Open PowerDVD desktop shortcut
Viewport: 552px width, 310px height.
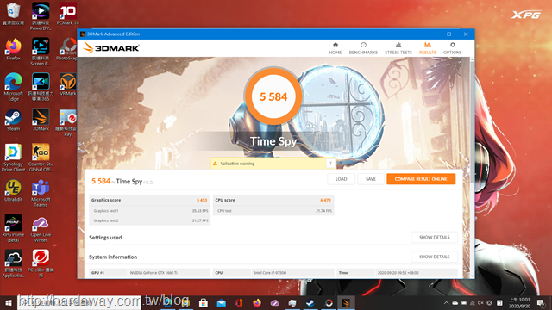(x=41, y=16)
